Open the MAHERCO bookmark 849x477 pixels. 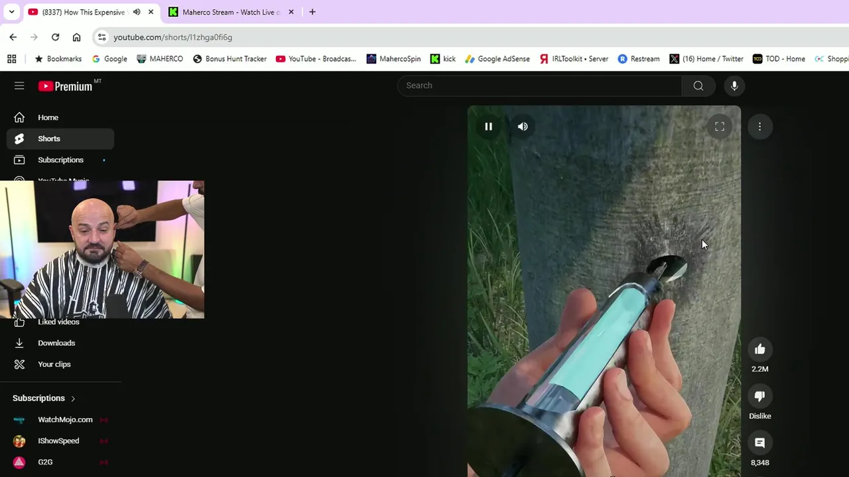[160, 59]
